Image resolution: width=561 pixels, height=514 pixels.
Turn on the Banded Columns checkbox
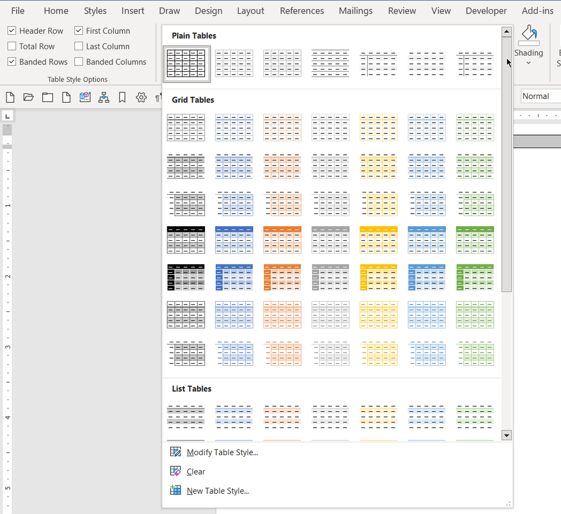[79, 62]
